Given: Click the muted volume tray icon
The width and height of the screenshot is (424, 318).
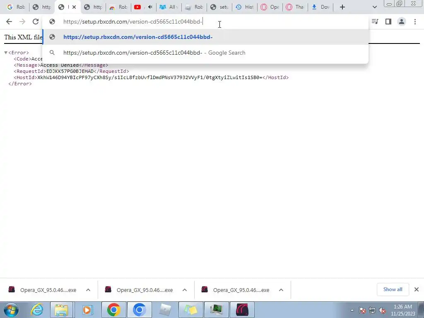Looking at the screenshot, I should (382, 310).
